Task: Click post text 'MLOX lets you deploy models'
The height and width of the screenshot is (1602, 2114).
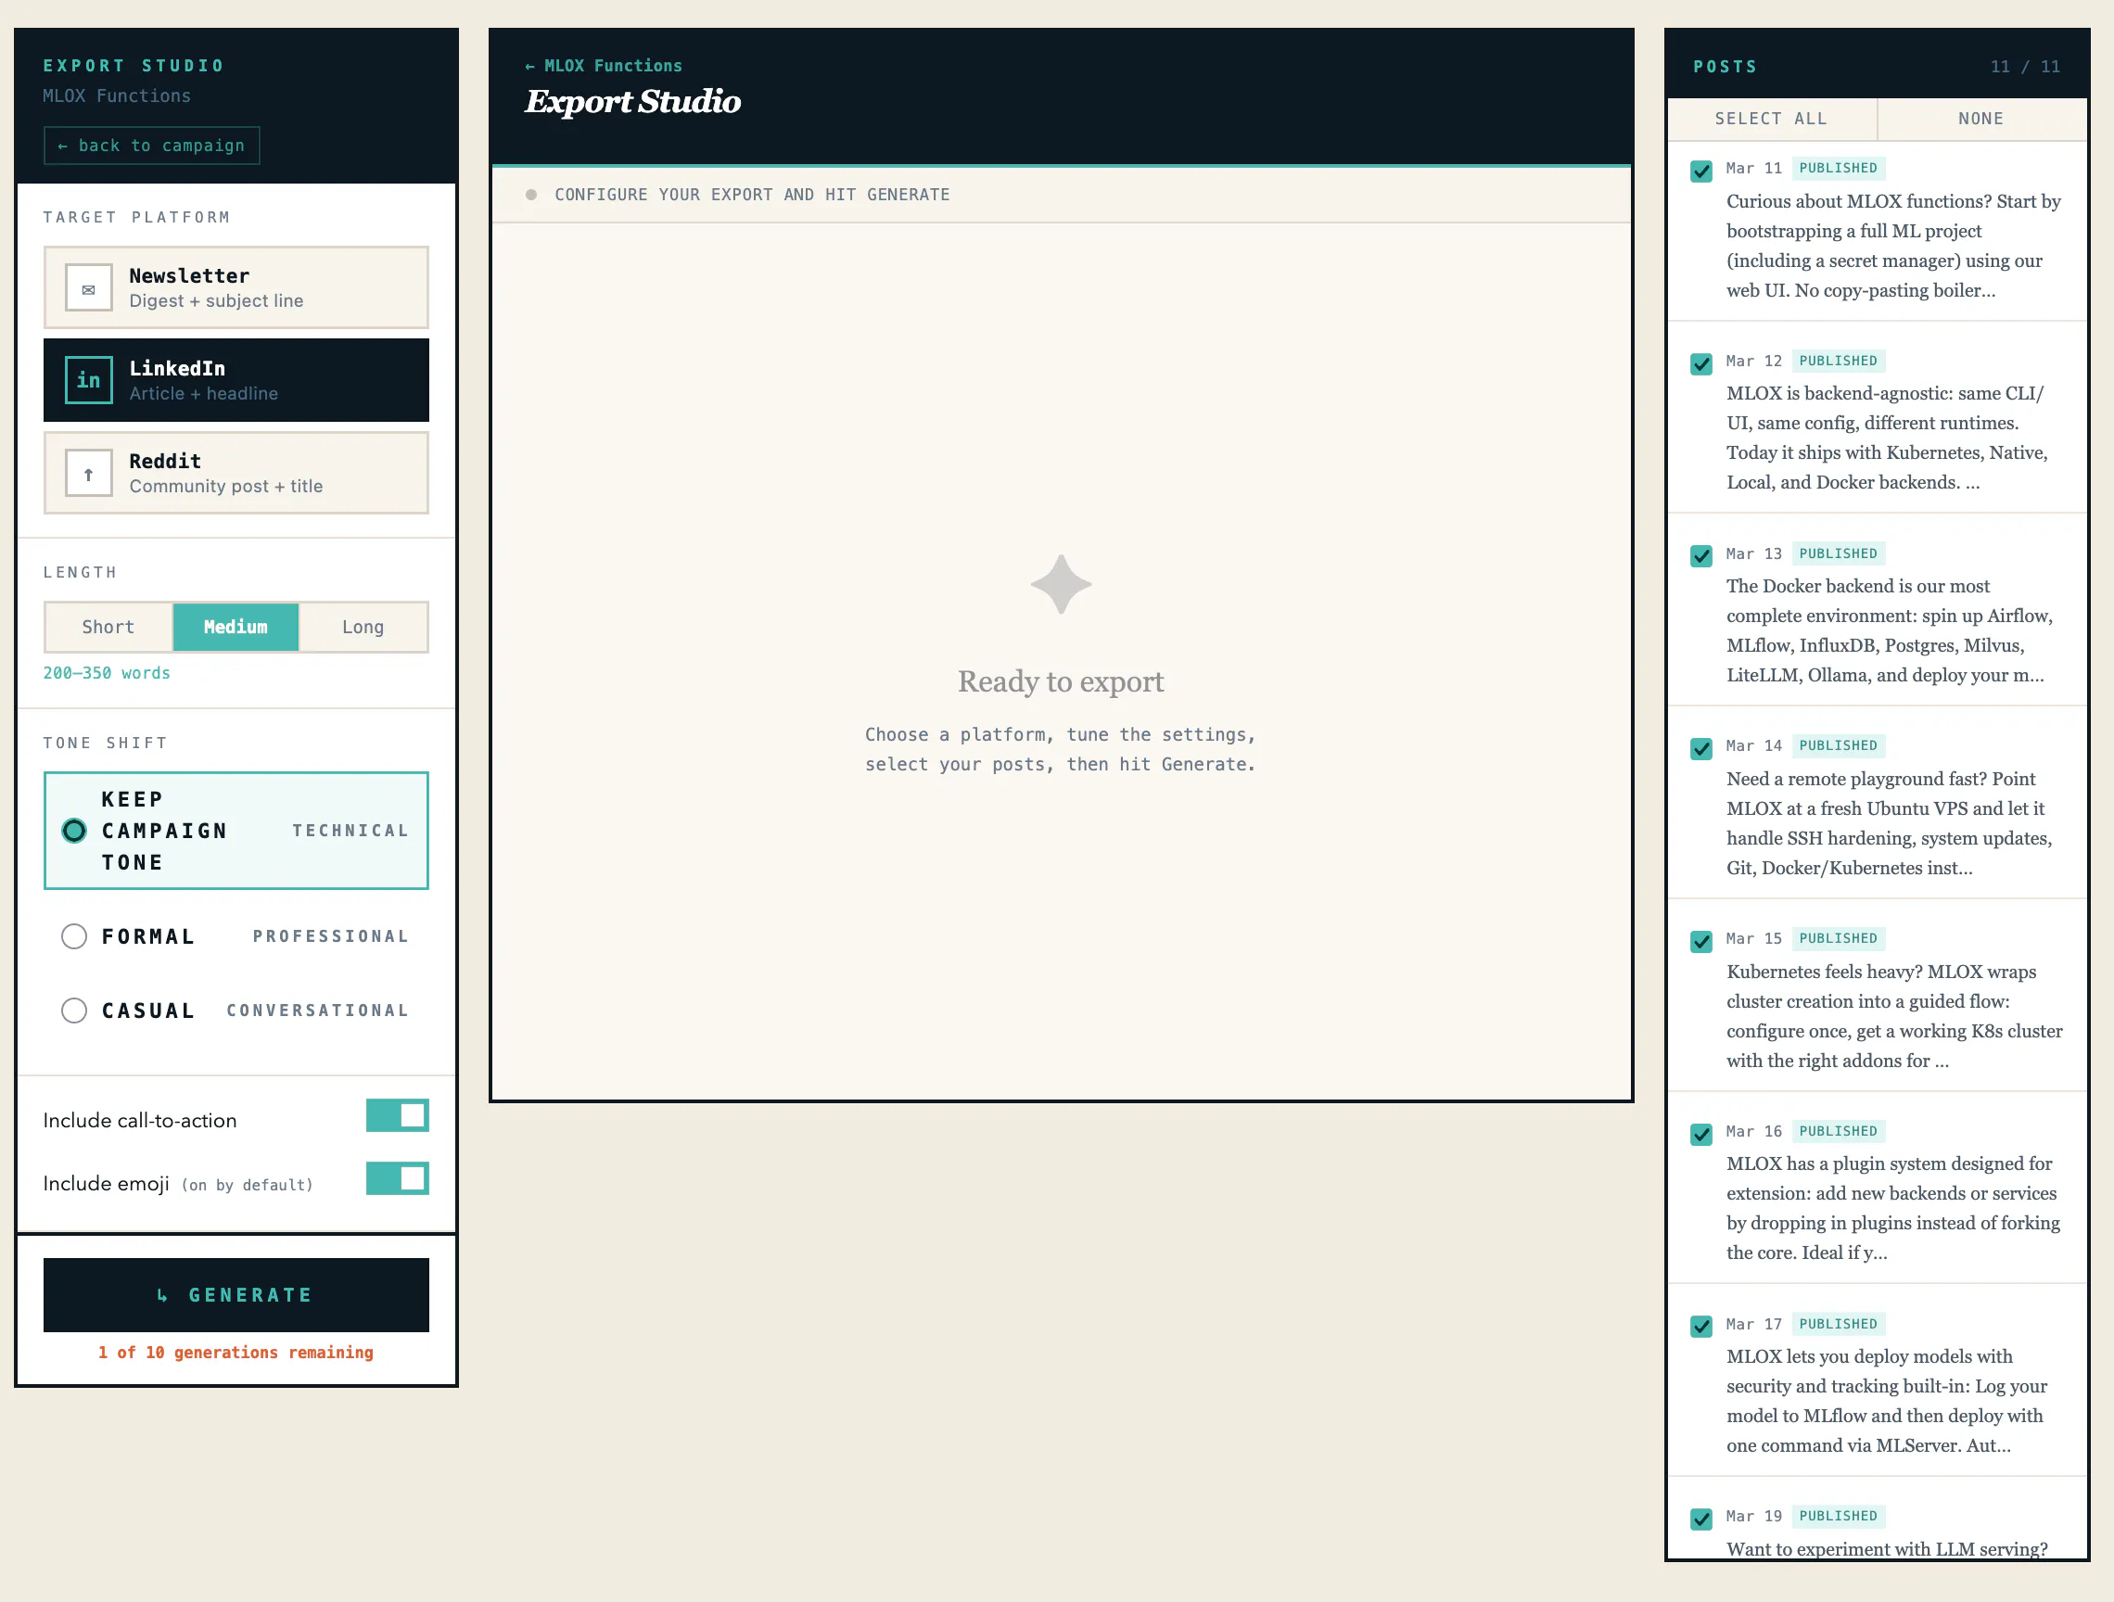Action: pyautogui.click(x=1847, y=1356)
